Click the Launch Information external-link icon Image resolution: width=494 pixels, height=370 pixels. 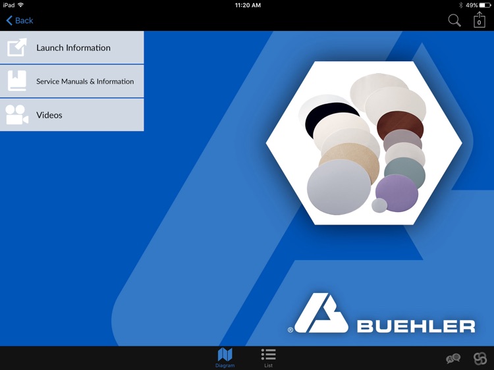[x=17, y=47]
